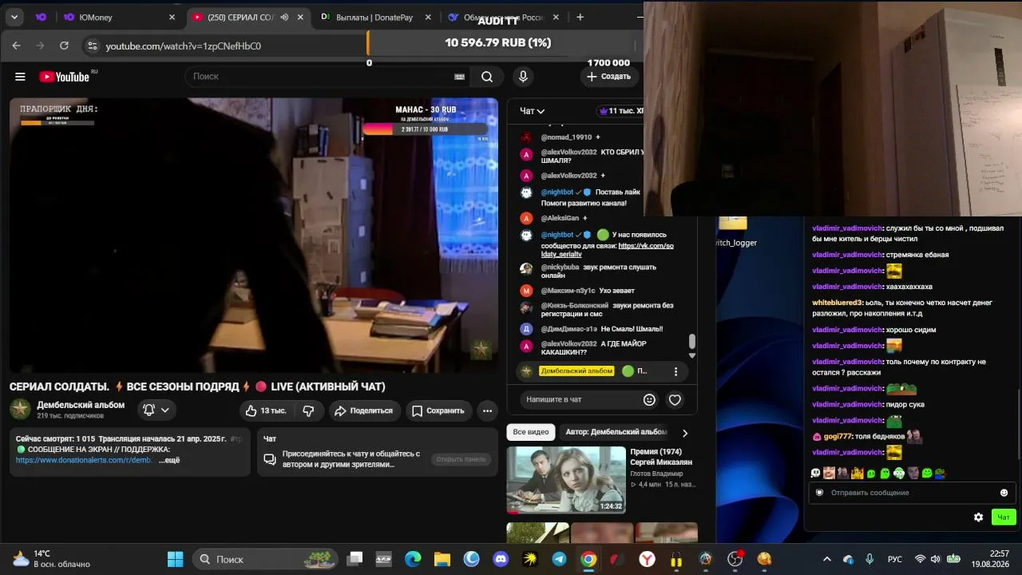The width and height of the screenshot is (1022, 575).
Task: Switch to the Выплаты | DonatePay tab
Action: coord(374,17)
